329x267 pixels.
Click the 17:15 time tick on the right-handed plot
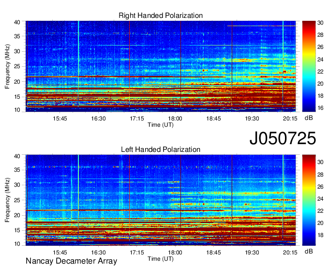(137, 119)
